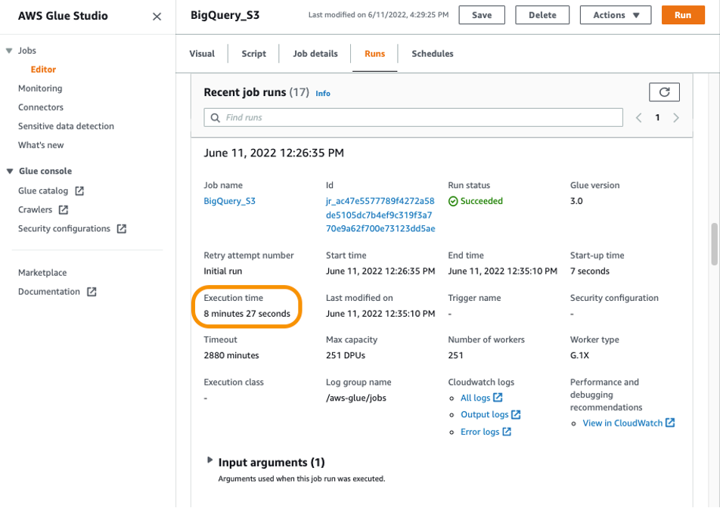This screenshot has height=508, width=720.
Task: Switch to the Script tab
Action: click(253, 54)
